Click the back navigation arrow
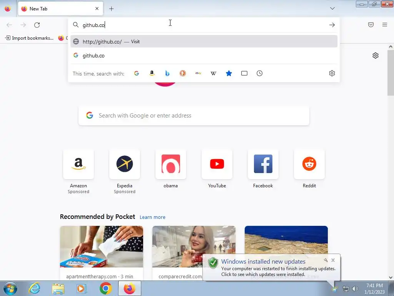Image resolution: width=394 pixels, height=296 pixels. tap(9, 25)
